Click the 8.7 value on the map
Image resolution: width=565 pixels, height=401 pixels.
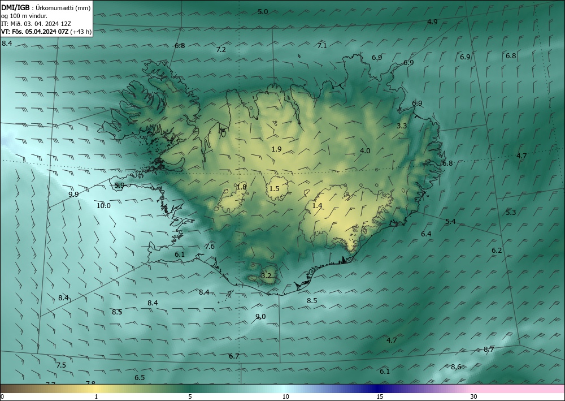(489, 349)
